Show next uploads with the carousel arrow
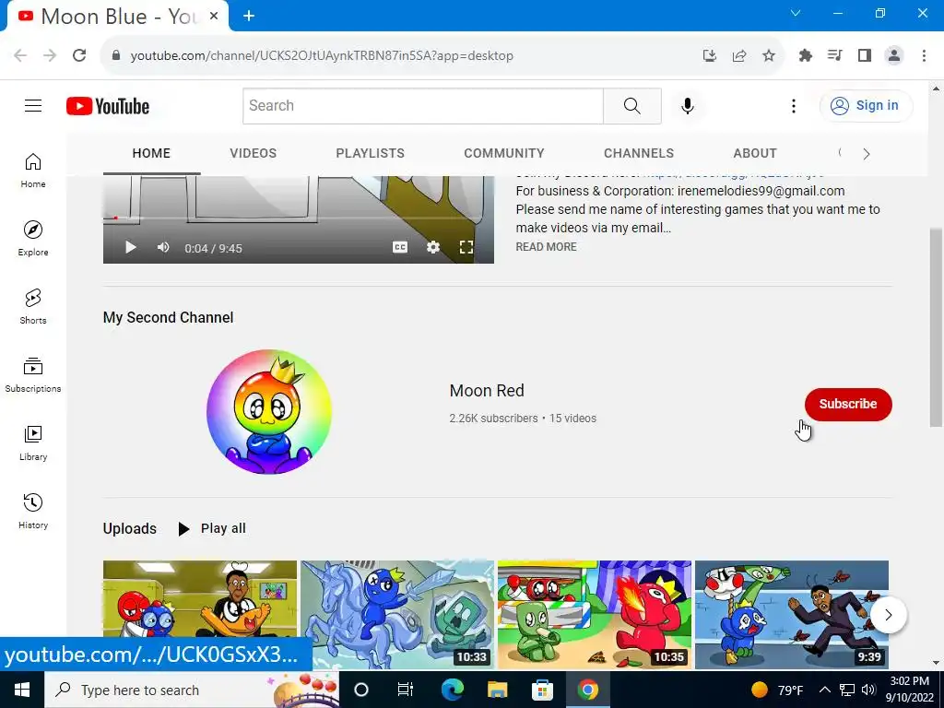The width and height of the screenshot is (944, 708). pos(888,615)
